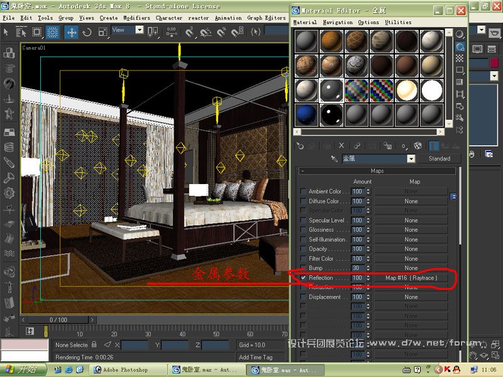This screenshot has width=503, height=377.
Task: Select the blue sphere material sample slot
Action: (x=307, y=114)
